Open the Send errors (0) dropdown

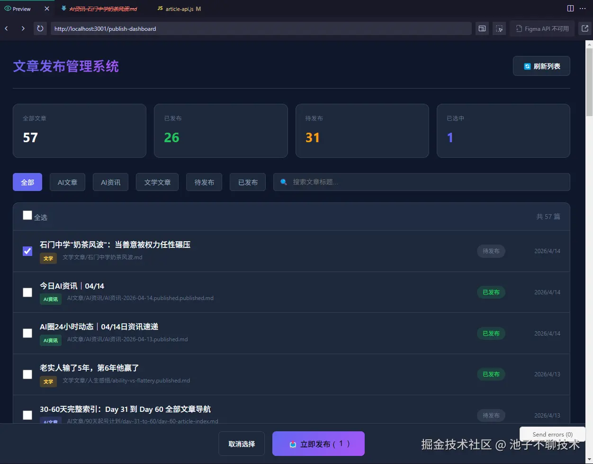coord(551,434)
